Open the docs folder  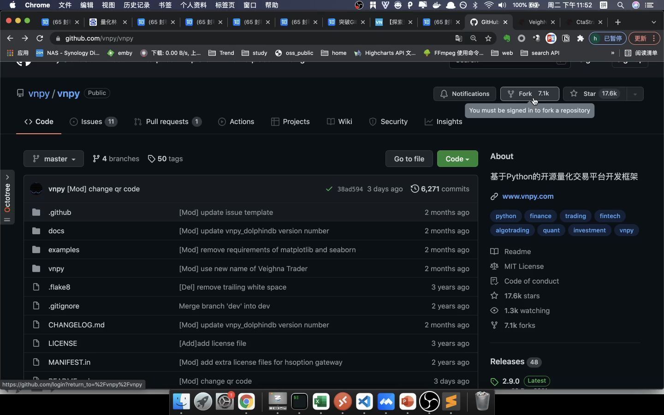click(56, 231)
